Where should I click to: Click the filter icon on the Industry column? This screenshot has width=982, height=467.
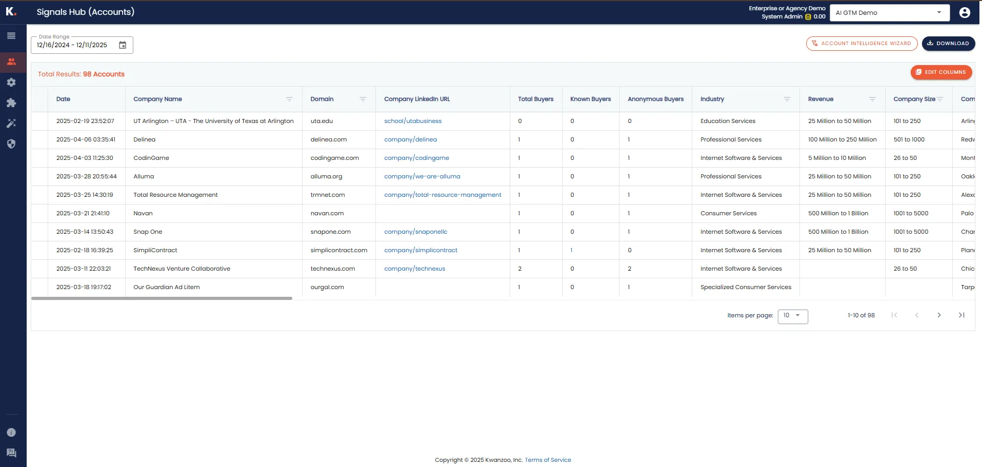click(788, 99)
